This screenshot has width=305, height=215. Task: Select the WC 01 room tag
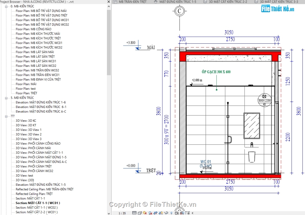point(206,164)
